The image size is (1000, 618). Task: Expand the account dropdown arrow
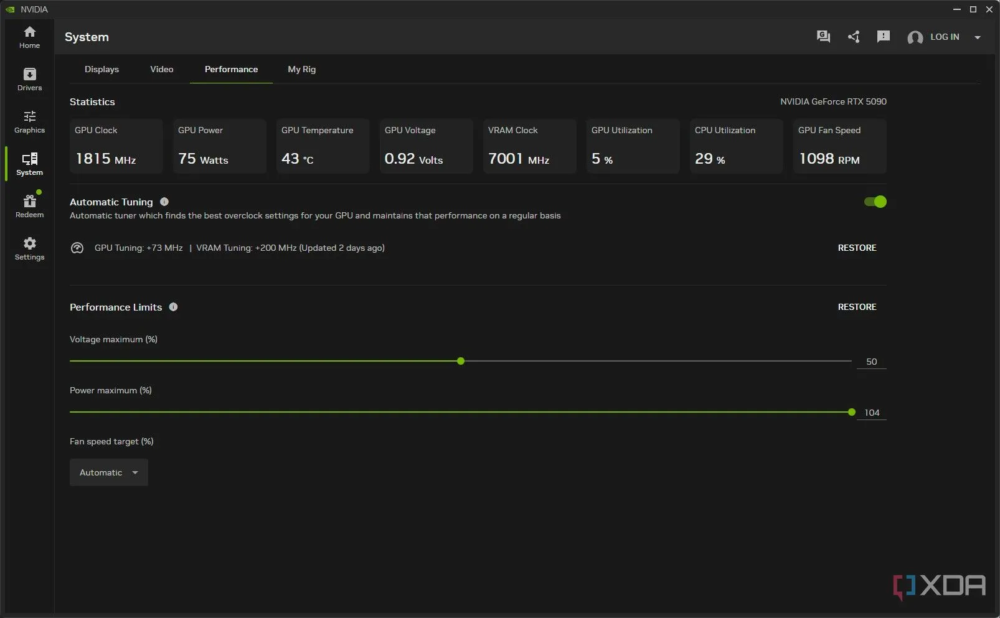(978, 37)
